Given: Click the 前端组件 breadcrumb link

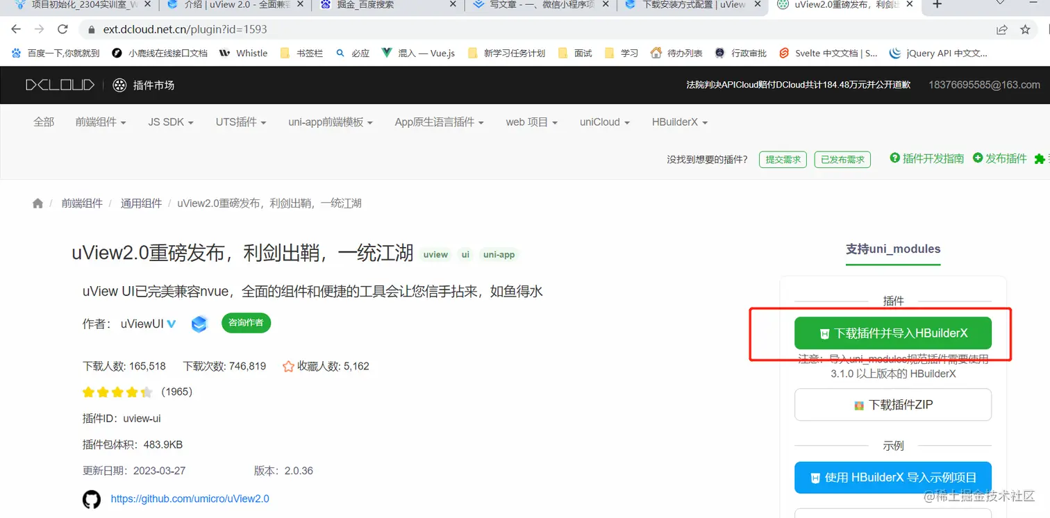Looking at the screenshot, I should point(82,203).
